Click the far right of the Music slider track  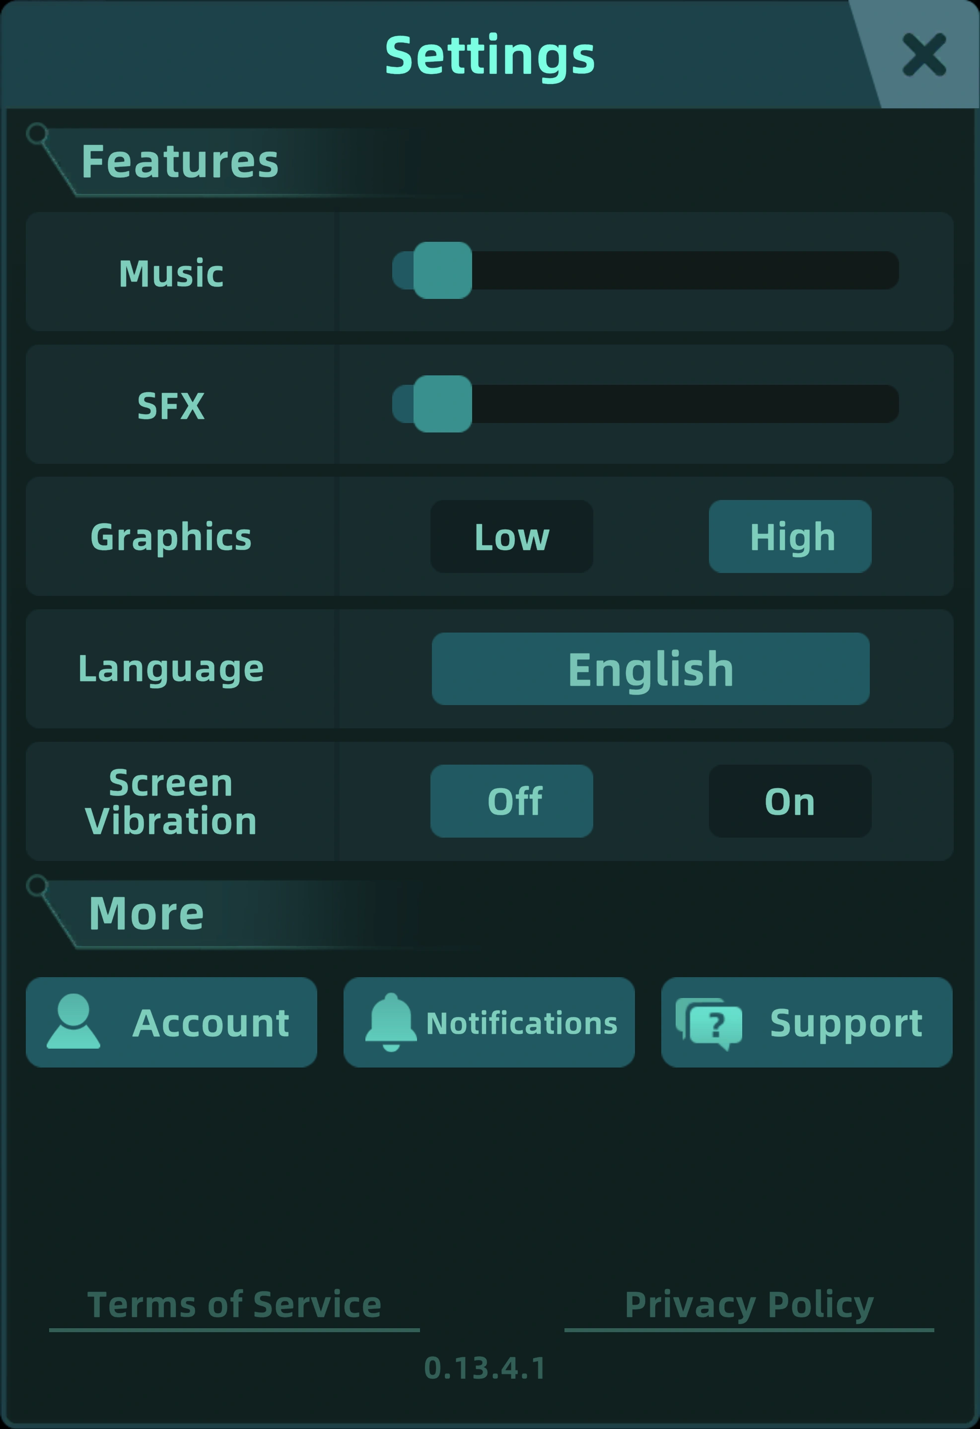pyautogui.click(x=885, y=271)
